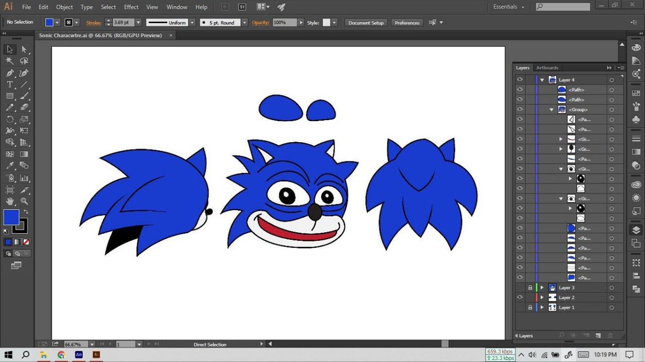Select the Selection tool (black arrow)
This screenshot has height=362, width=645.
click(x=10, y=49)
